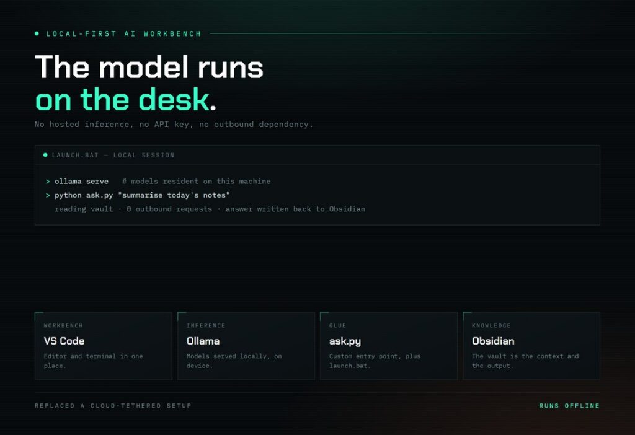Click 'Editor and terminal in one place.' description
The height and width of the screenshot is (435, 635).
coord(93,361)
